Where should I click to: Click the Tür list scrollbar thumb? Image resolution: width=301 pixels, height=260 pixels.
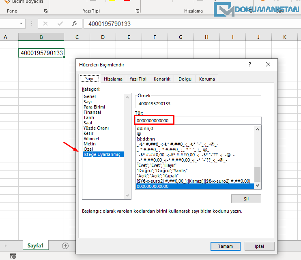pyautogui.click(x=257, y=175)
